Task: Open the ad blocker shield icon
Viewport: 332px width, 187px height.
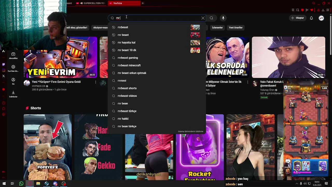Action: point(302,10)
